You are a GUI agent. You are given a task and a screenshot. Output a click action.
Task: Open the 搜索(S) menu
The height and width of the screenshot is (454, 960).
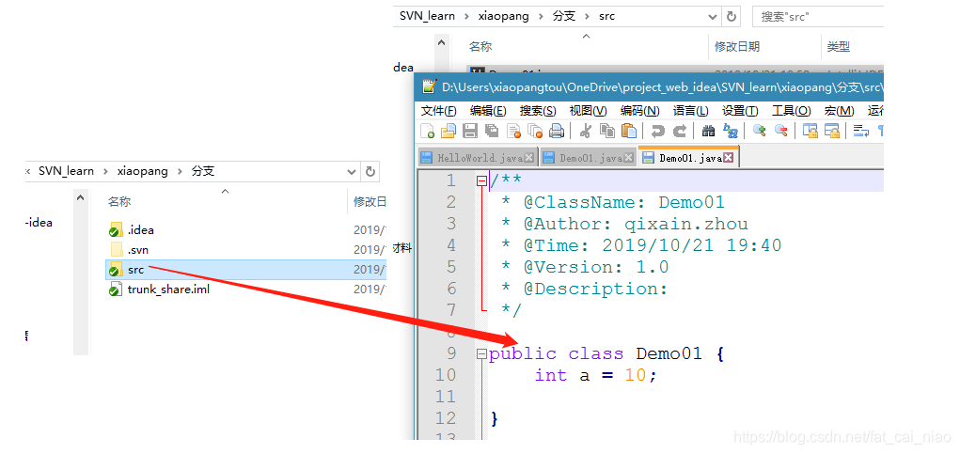tap(538, 111)
